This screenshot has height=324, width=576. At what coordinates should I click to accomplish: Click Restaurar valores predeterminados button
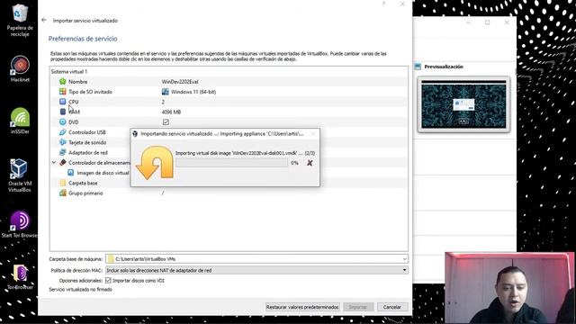click(302, 307)
